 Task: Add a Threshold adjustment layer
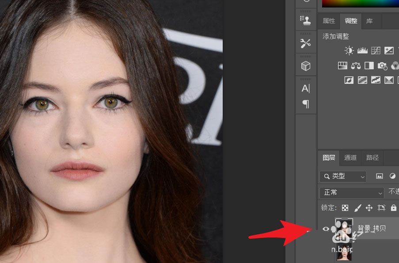(x=376, y=80)
